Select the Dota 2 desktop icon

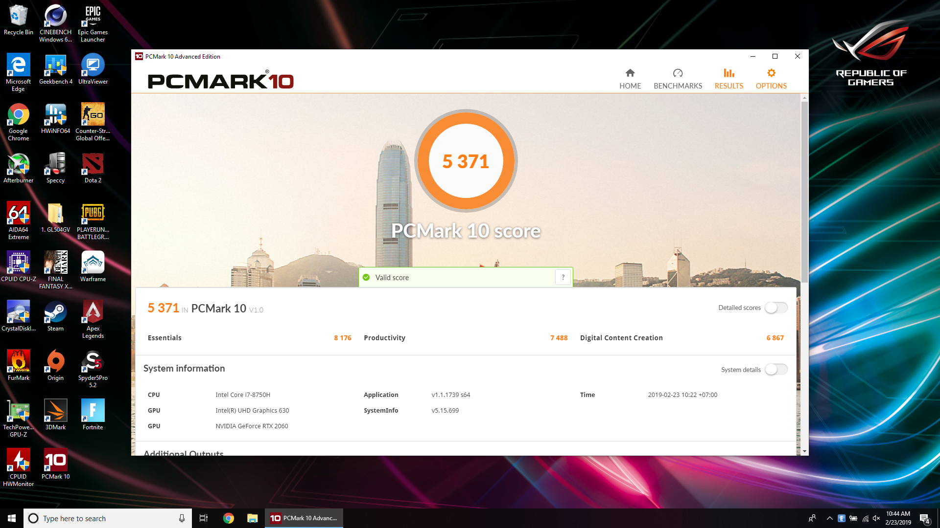coord(93,168)
